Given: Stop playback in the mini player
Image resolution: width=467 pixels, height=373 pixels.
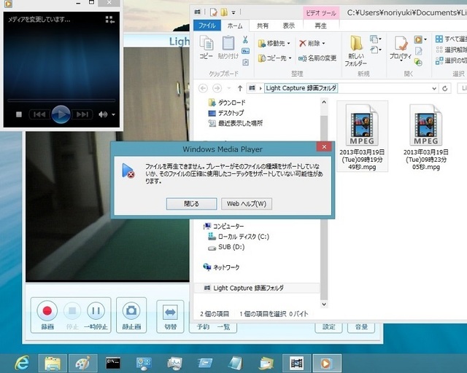Looking at the screenshot, I should tap(19, 114).
